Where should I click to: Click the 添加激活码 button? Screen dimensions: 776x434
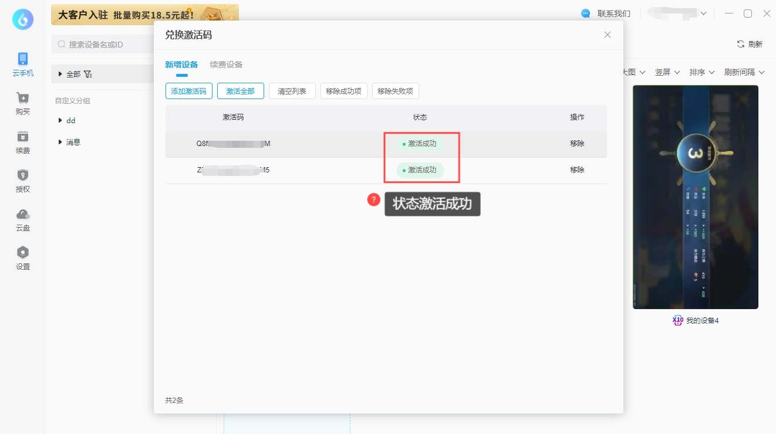pyautogui.click(x=188, y=91)
